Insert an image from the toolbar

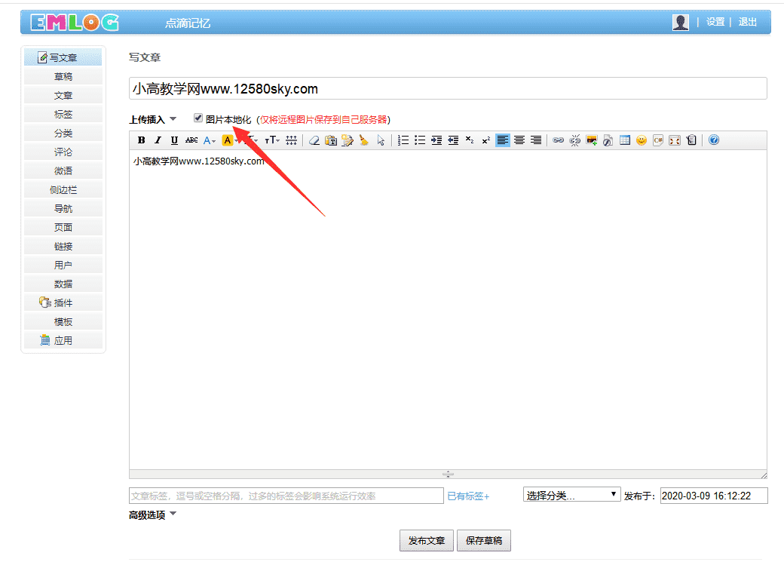point(592,140)
